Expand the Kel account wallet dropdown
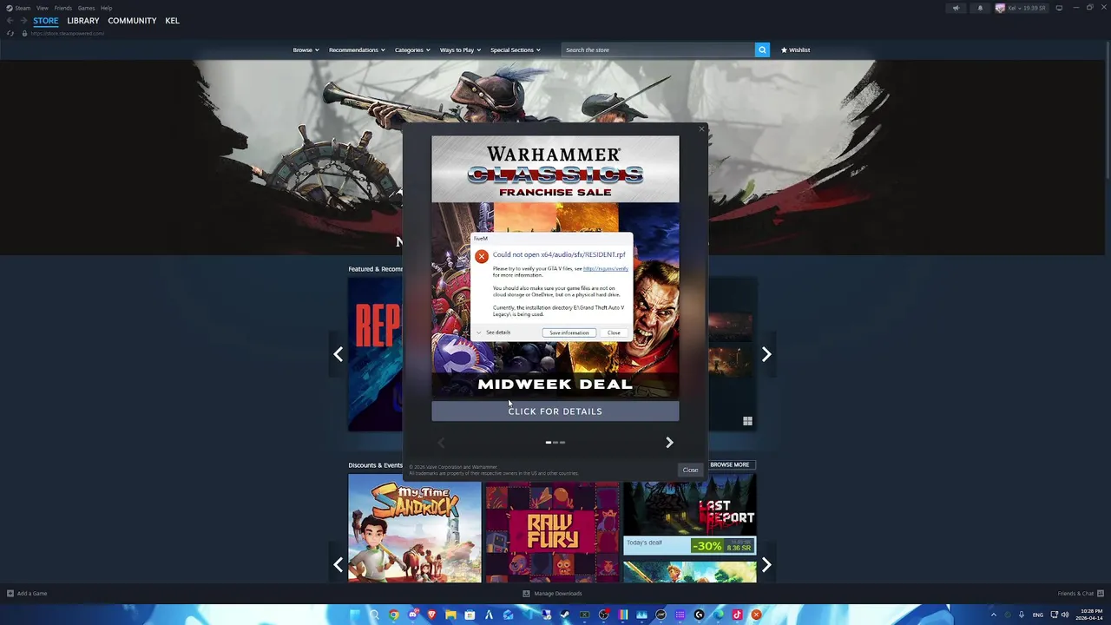1111x625 pixels. click(1022, 8)
